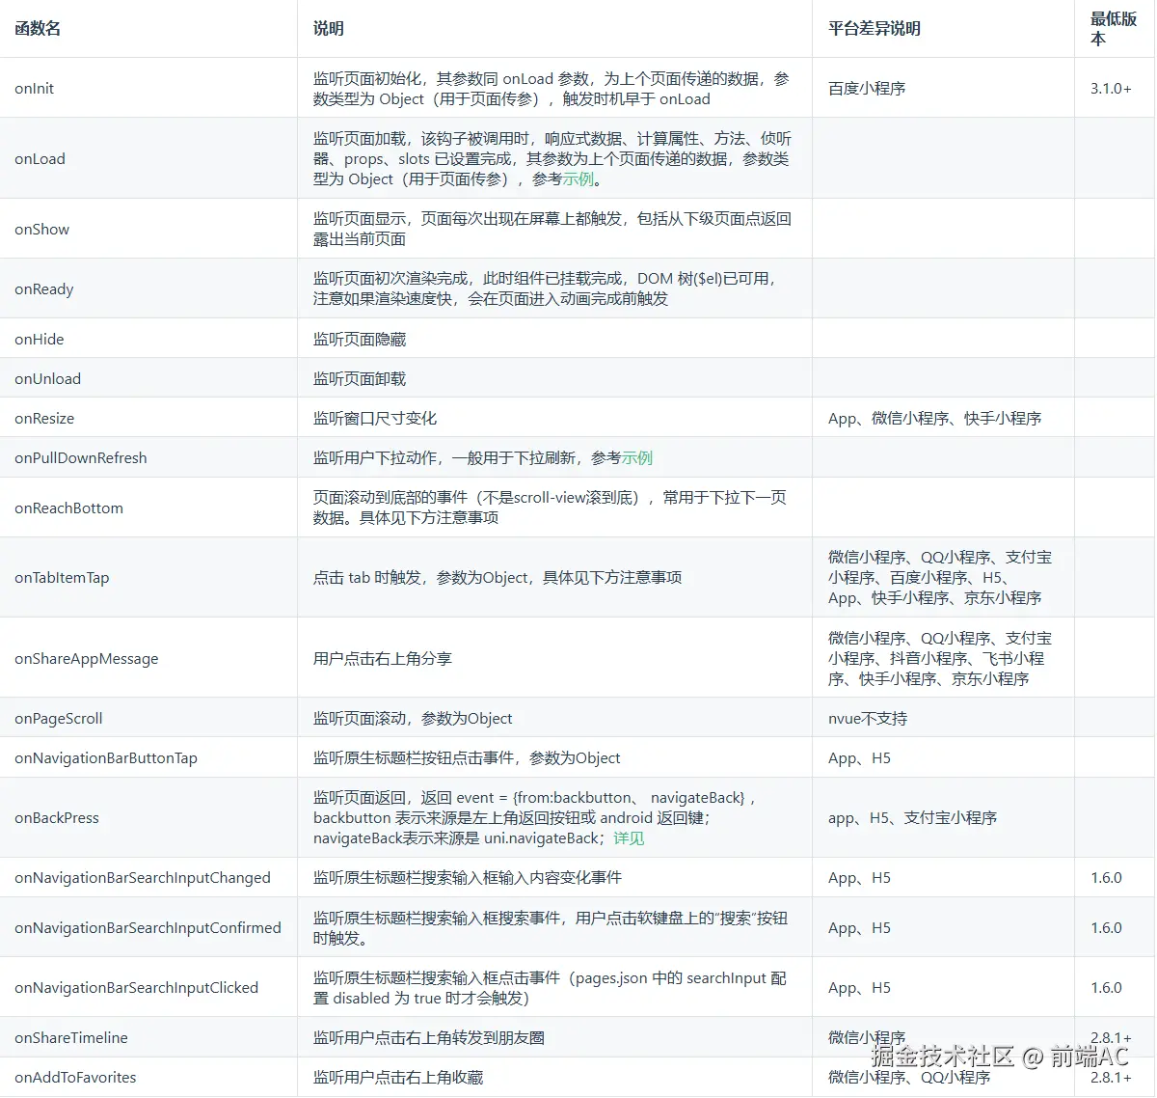Select the onNavigationBarButtonTap function name
1157x1098 pixels.
tap(105, 757)
